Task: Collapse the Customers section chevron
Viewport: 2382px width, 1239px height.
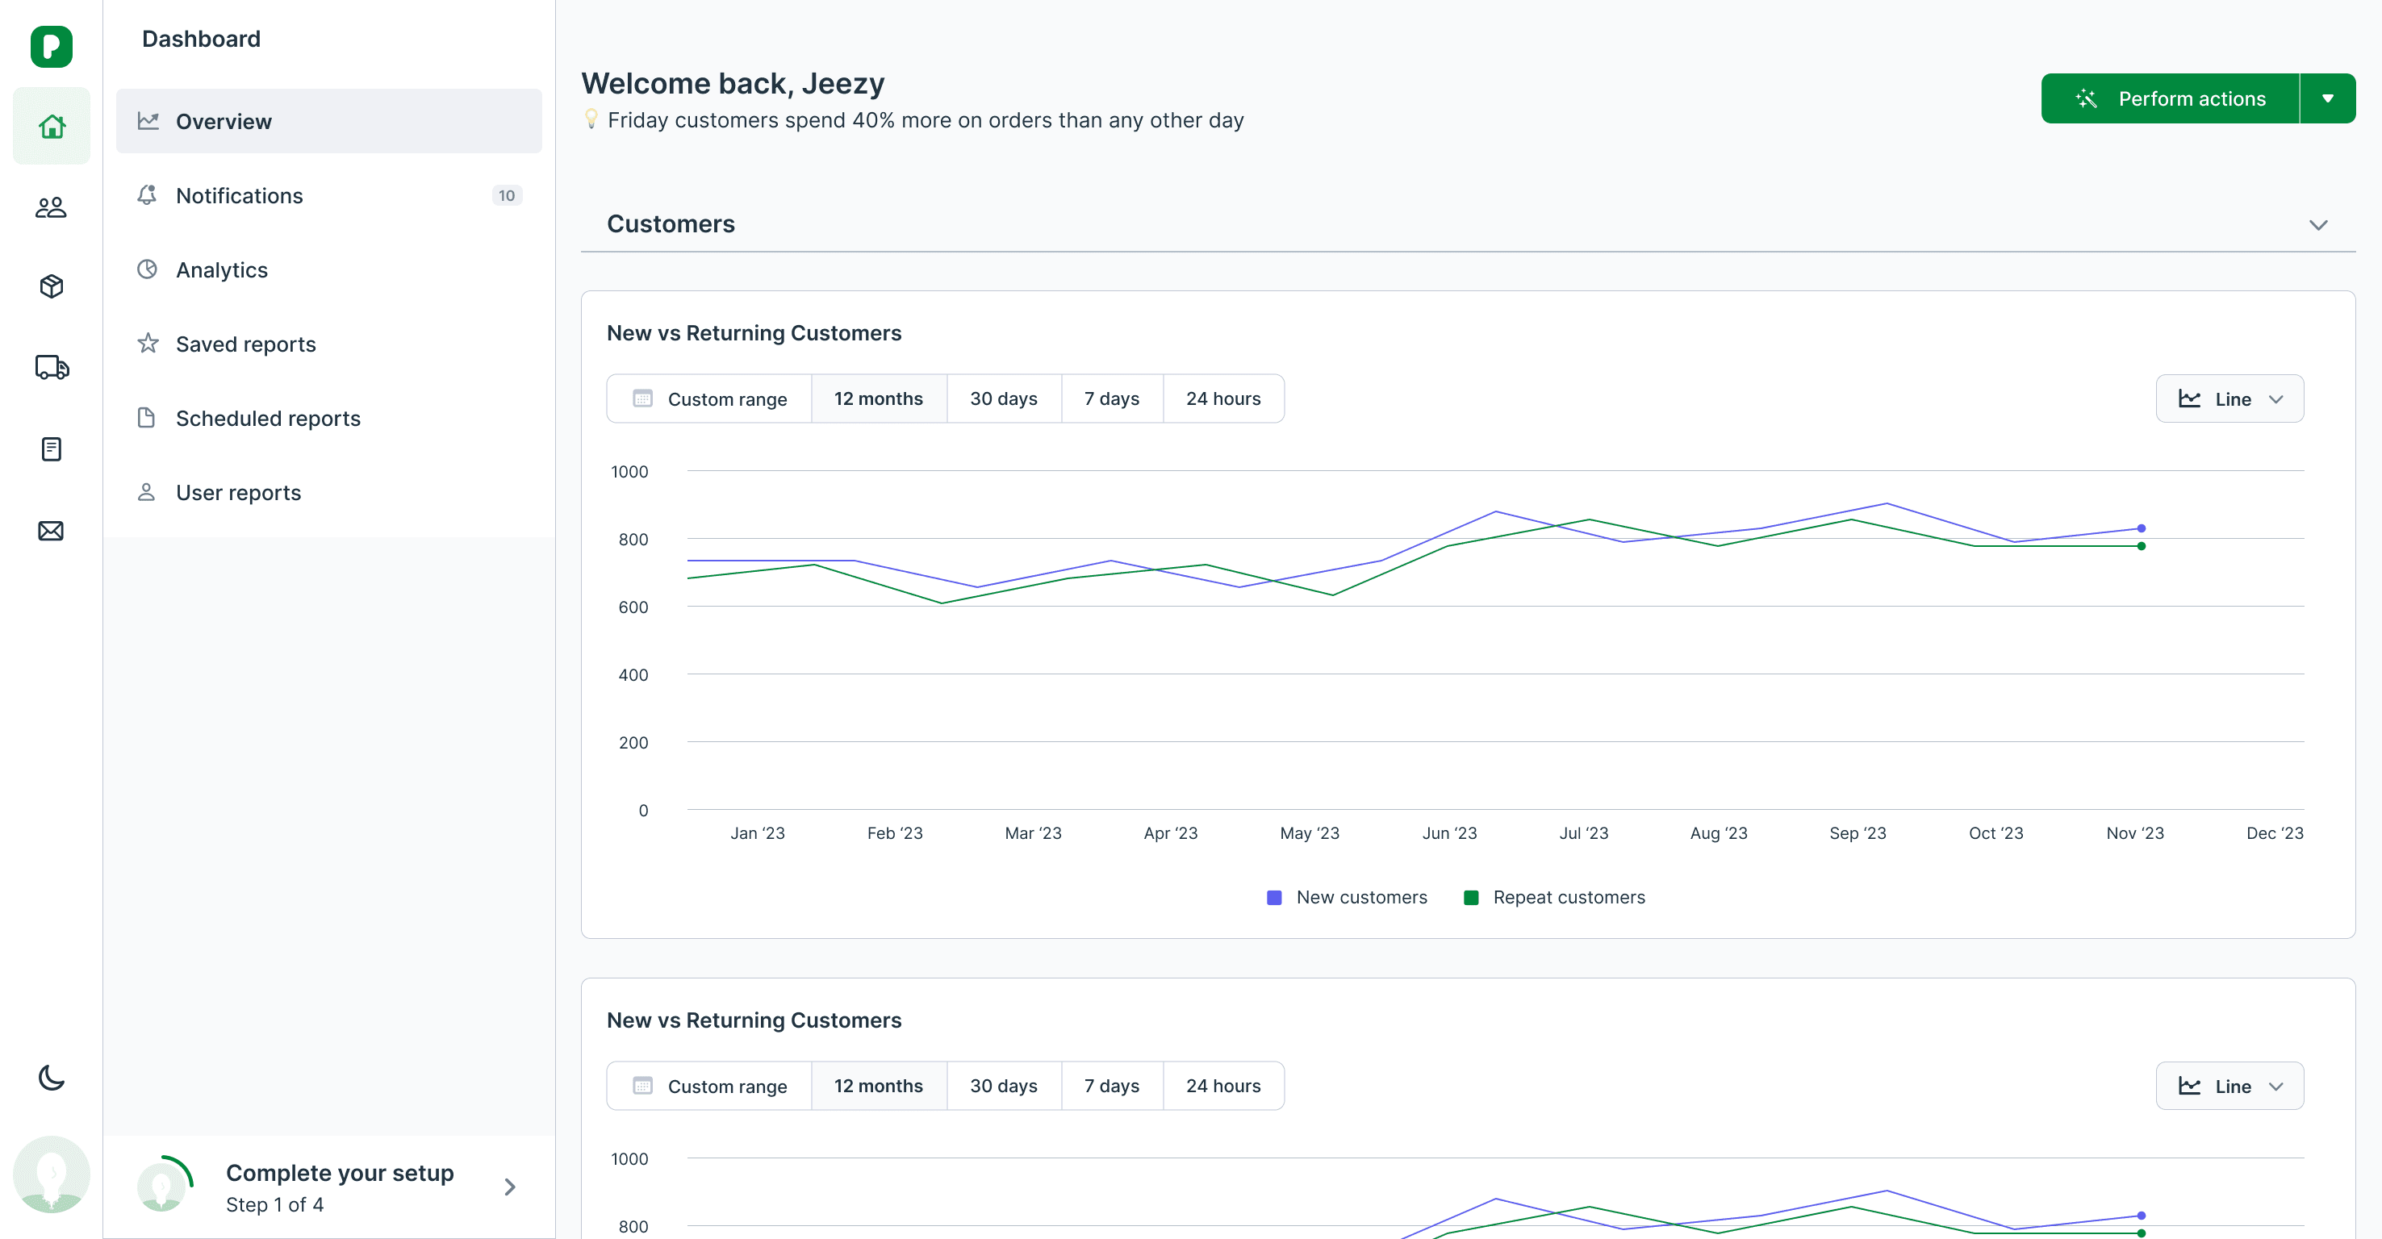Action: tap(2317, 225)
